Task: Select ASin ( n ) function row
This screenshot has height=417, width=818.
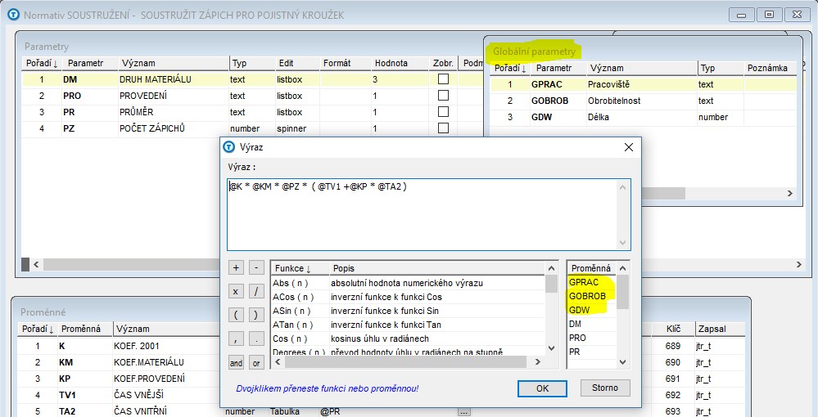Action: click(408, 312)
